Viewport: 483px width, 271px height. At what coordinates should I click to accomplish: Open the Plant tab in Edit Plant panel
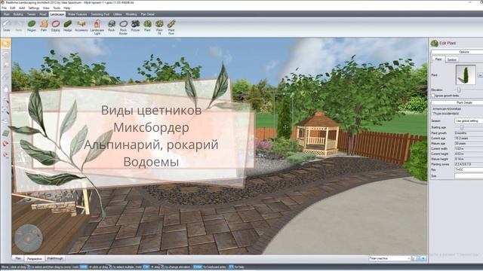(x=438, y=59)
